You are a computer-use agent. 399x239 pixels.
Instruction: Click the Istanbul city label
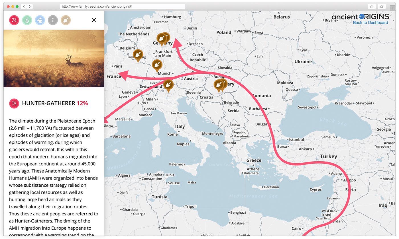(x=297, y=140)
